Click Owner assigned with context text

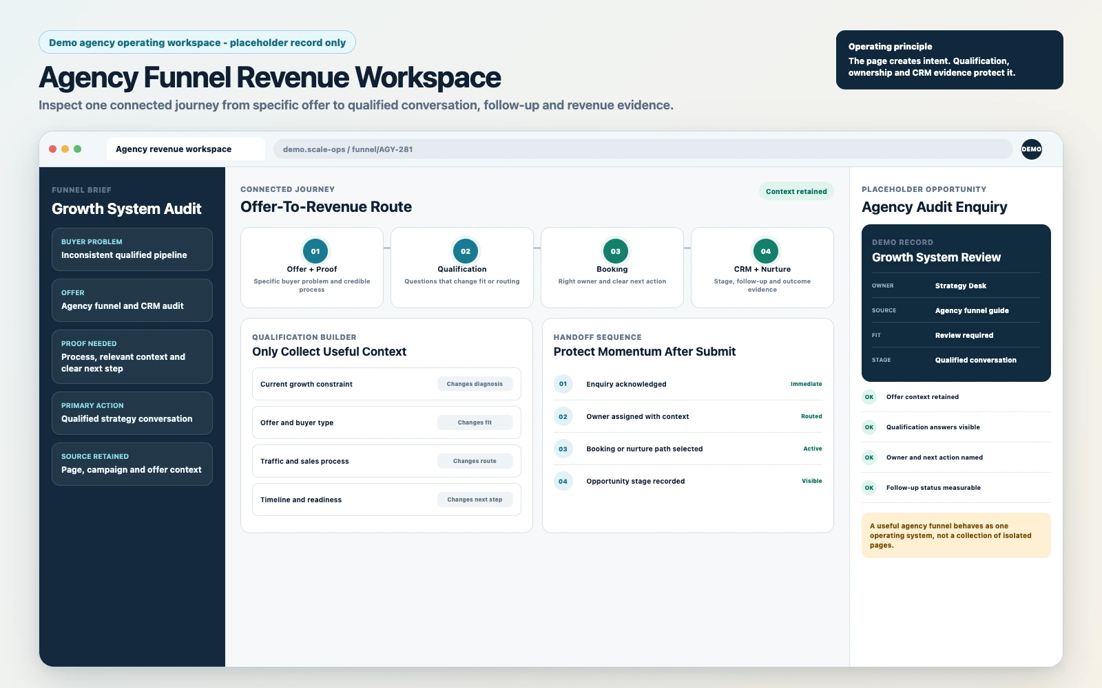tap(638, 416)
